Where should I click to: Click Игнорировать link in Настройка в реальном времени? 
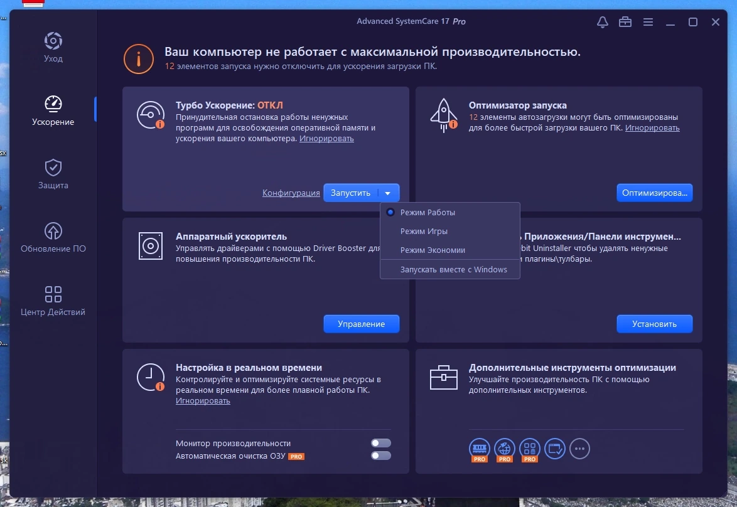coord(203,401)
